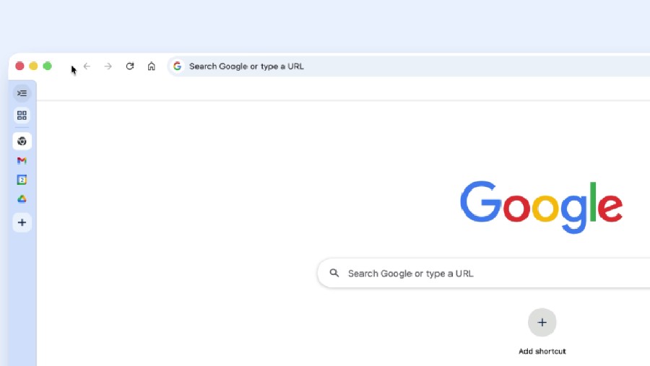Open the Google Calendar tab
Viewport: 650px width, 366px height.
[x=22, y=180]
